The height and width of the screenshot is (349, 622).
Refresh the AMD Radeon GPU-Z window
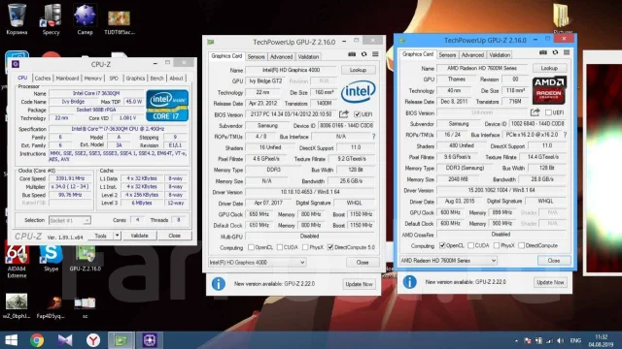555,52
